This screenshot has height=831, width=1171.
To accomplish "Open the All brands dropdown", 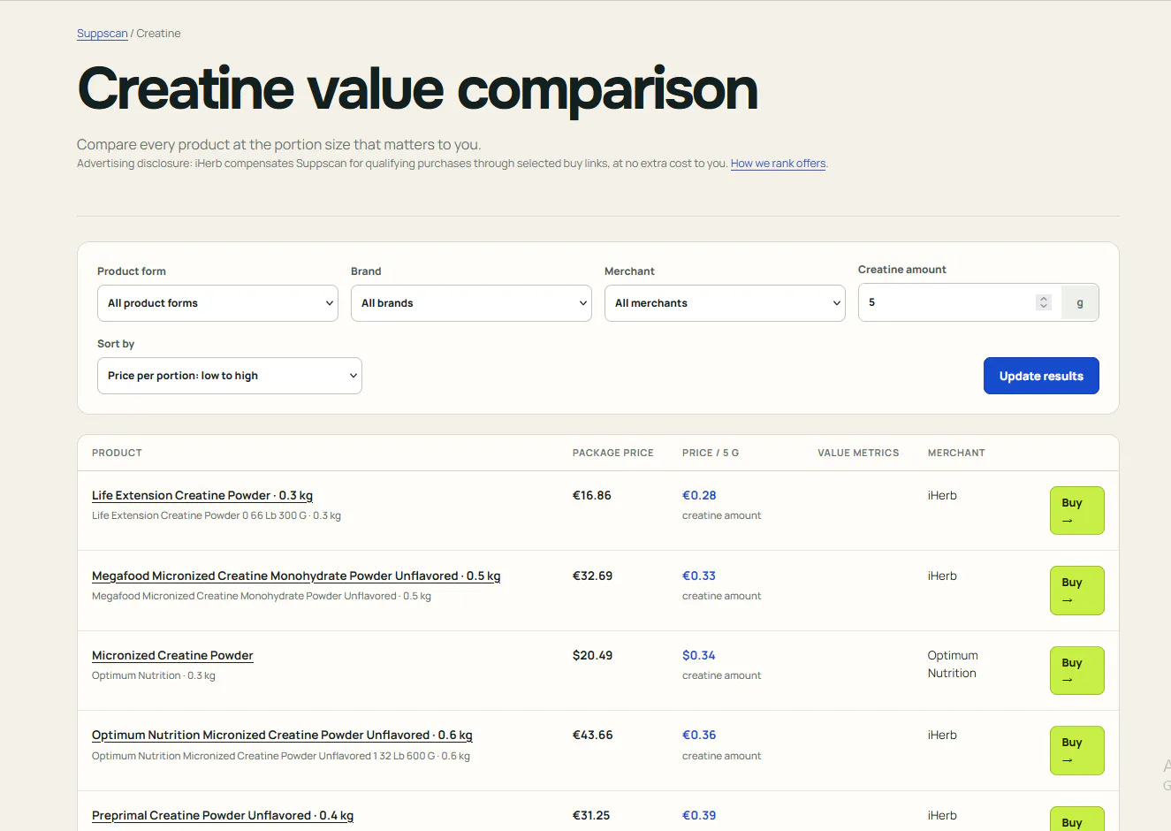I will pos(471,303).
